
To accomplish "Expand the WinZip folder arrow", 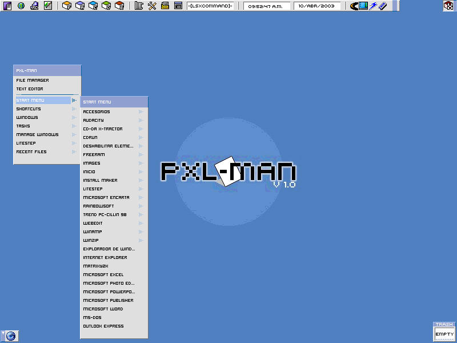I will (x=141, y=240).
